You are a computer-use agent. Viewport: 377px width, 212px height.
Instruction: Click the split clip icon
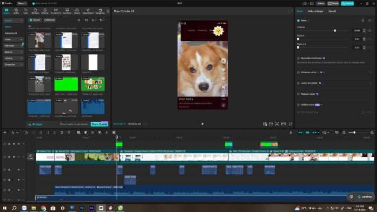40,132
